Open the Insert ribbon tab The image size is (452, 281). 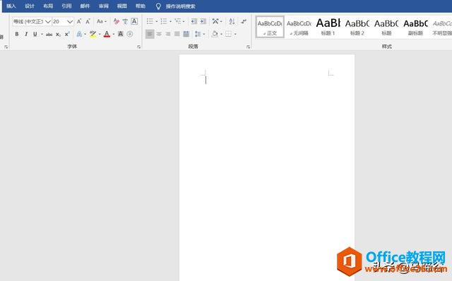11,6
